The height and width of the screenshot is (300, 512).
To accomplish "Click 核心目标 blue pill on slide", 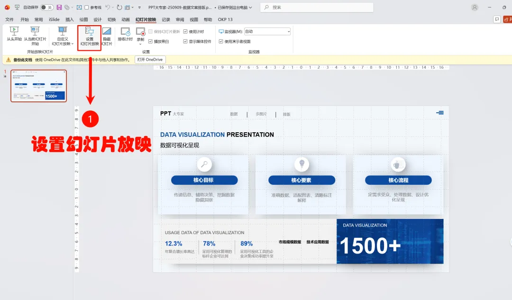I will coord(204,180).
